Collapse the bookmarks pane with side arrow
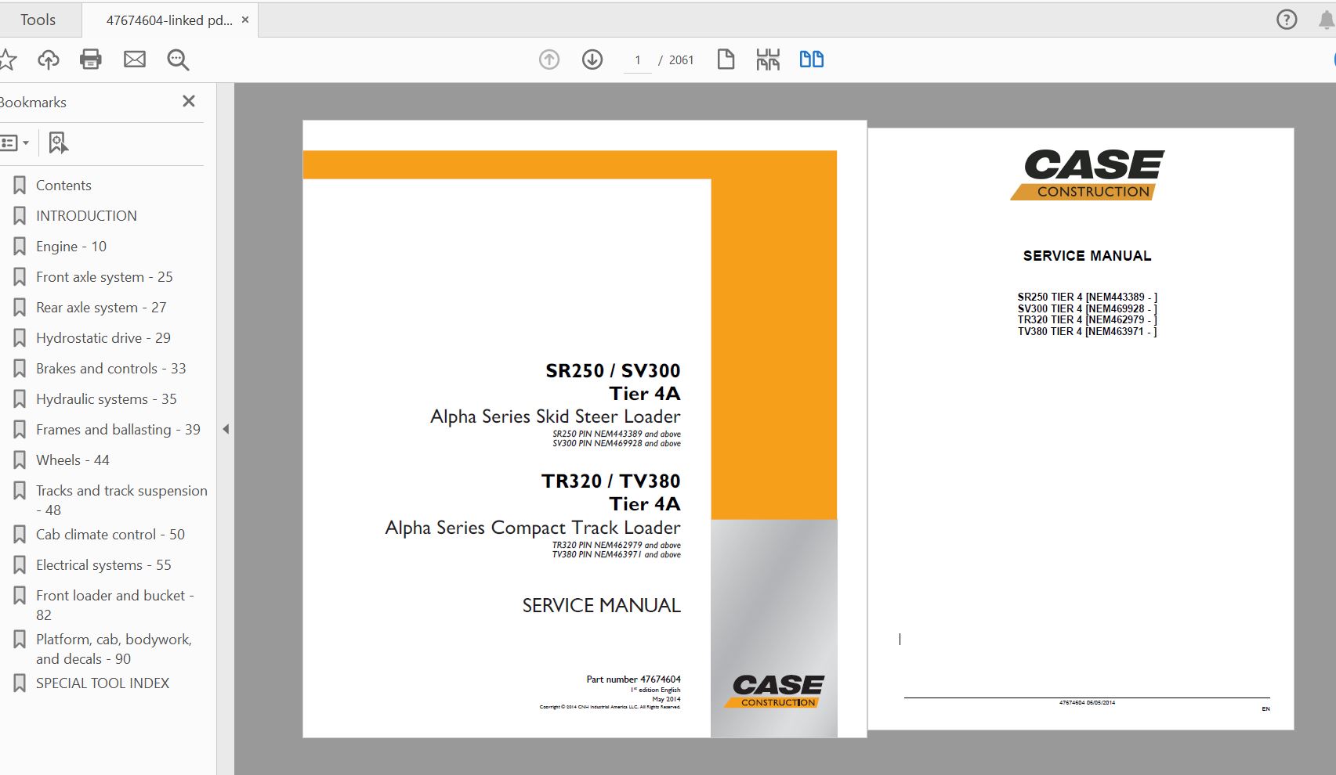 click(x=226, y=429)
